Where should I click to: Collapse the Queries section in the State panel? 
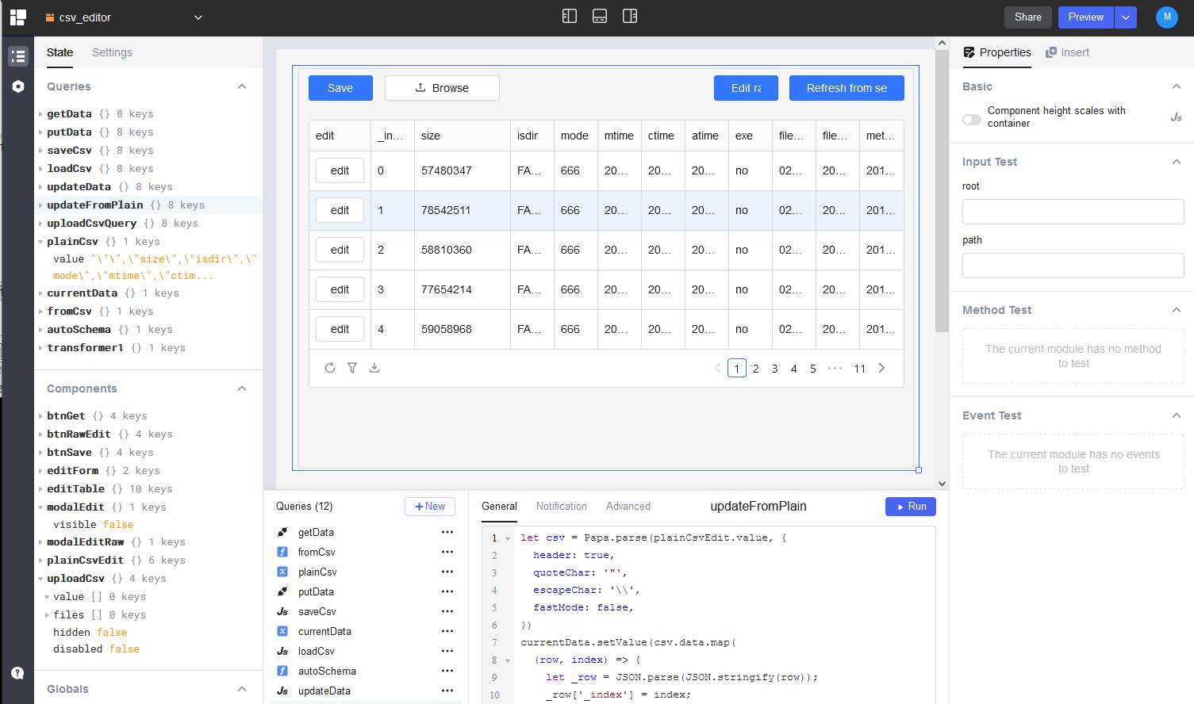coord(242,86)
